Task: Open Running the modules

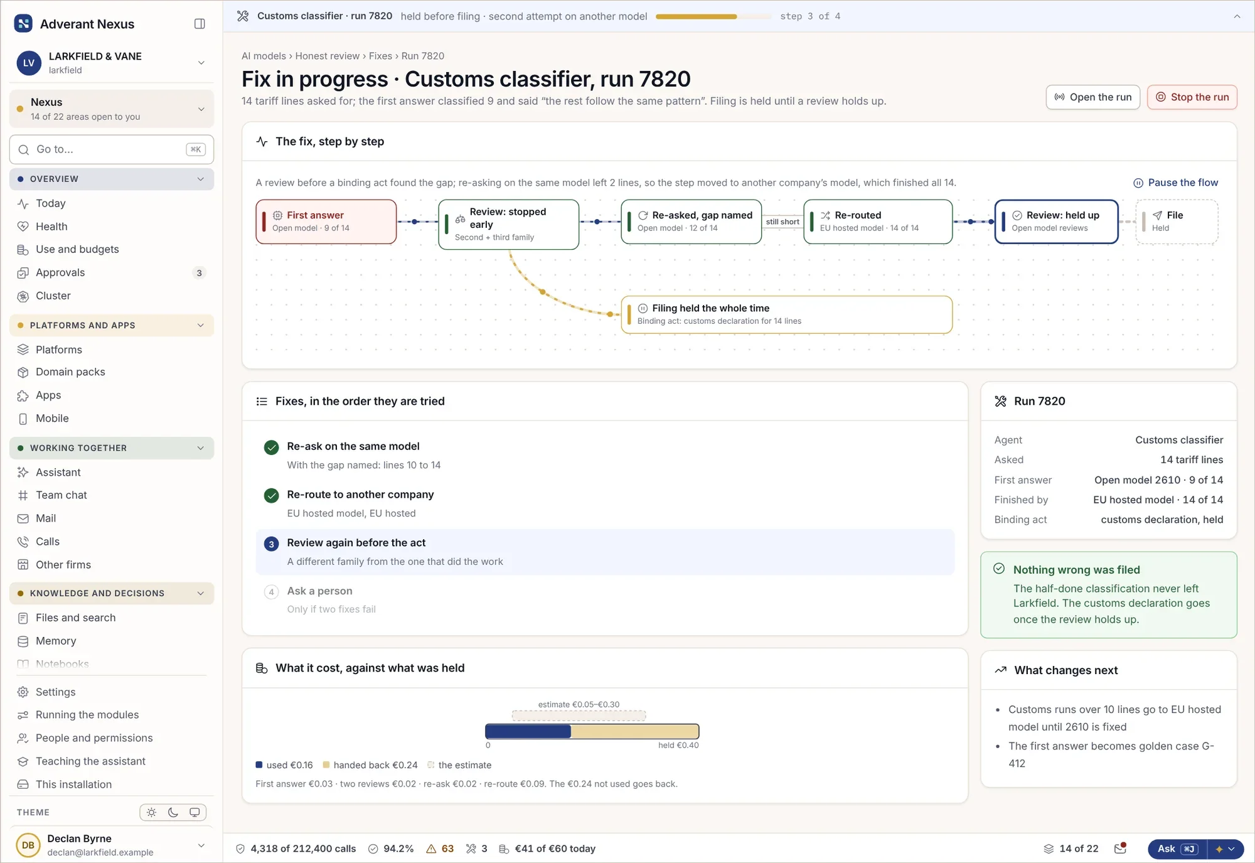Action: pyautogui.click(x=112, y=715)
